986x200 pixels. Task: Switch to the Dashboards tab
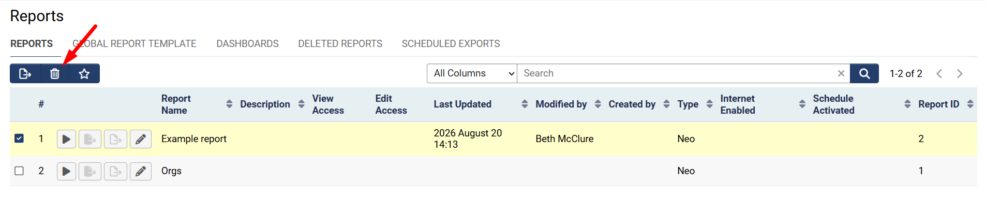247,44
